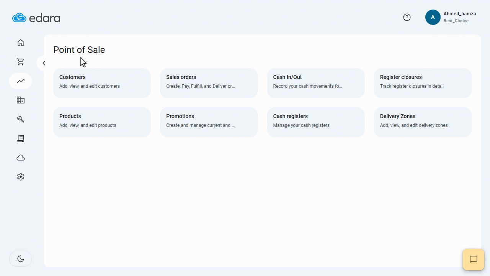Open the Promotions card
Screen dimensions: 490x276
209,122
